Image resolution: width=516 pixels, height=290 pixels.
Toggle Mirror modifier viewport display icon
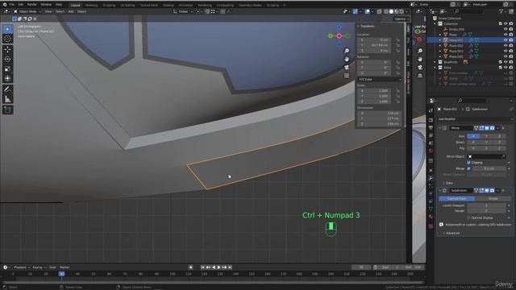(487, 128)
